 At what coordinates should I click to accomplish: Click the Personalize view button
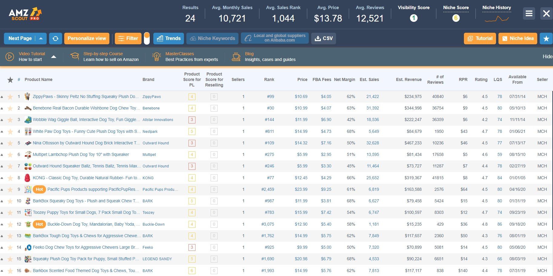coord(87,39)
